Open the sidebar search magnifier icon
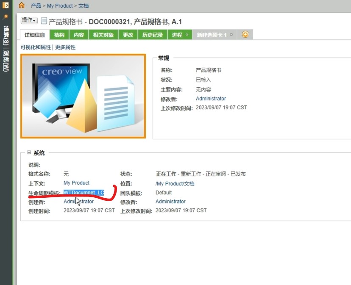Screen dimensions: 351x285 pyautogui.click(x=6, y=17)
